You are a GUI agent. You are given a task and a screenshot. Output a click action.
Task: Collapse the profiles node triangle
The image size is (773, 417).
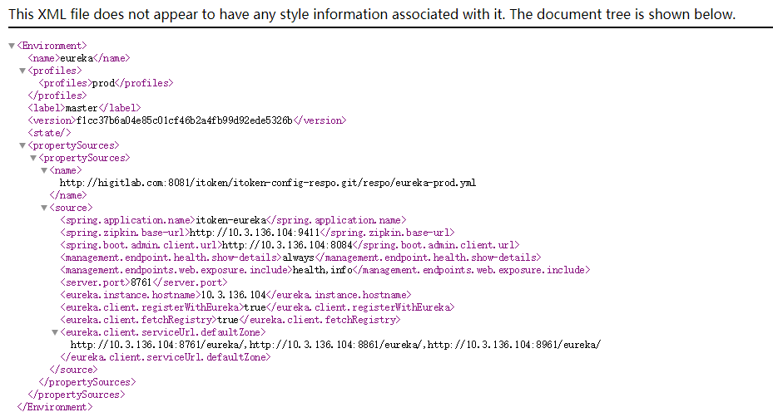22,71
